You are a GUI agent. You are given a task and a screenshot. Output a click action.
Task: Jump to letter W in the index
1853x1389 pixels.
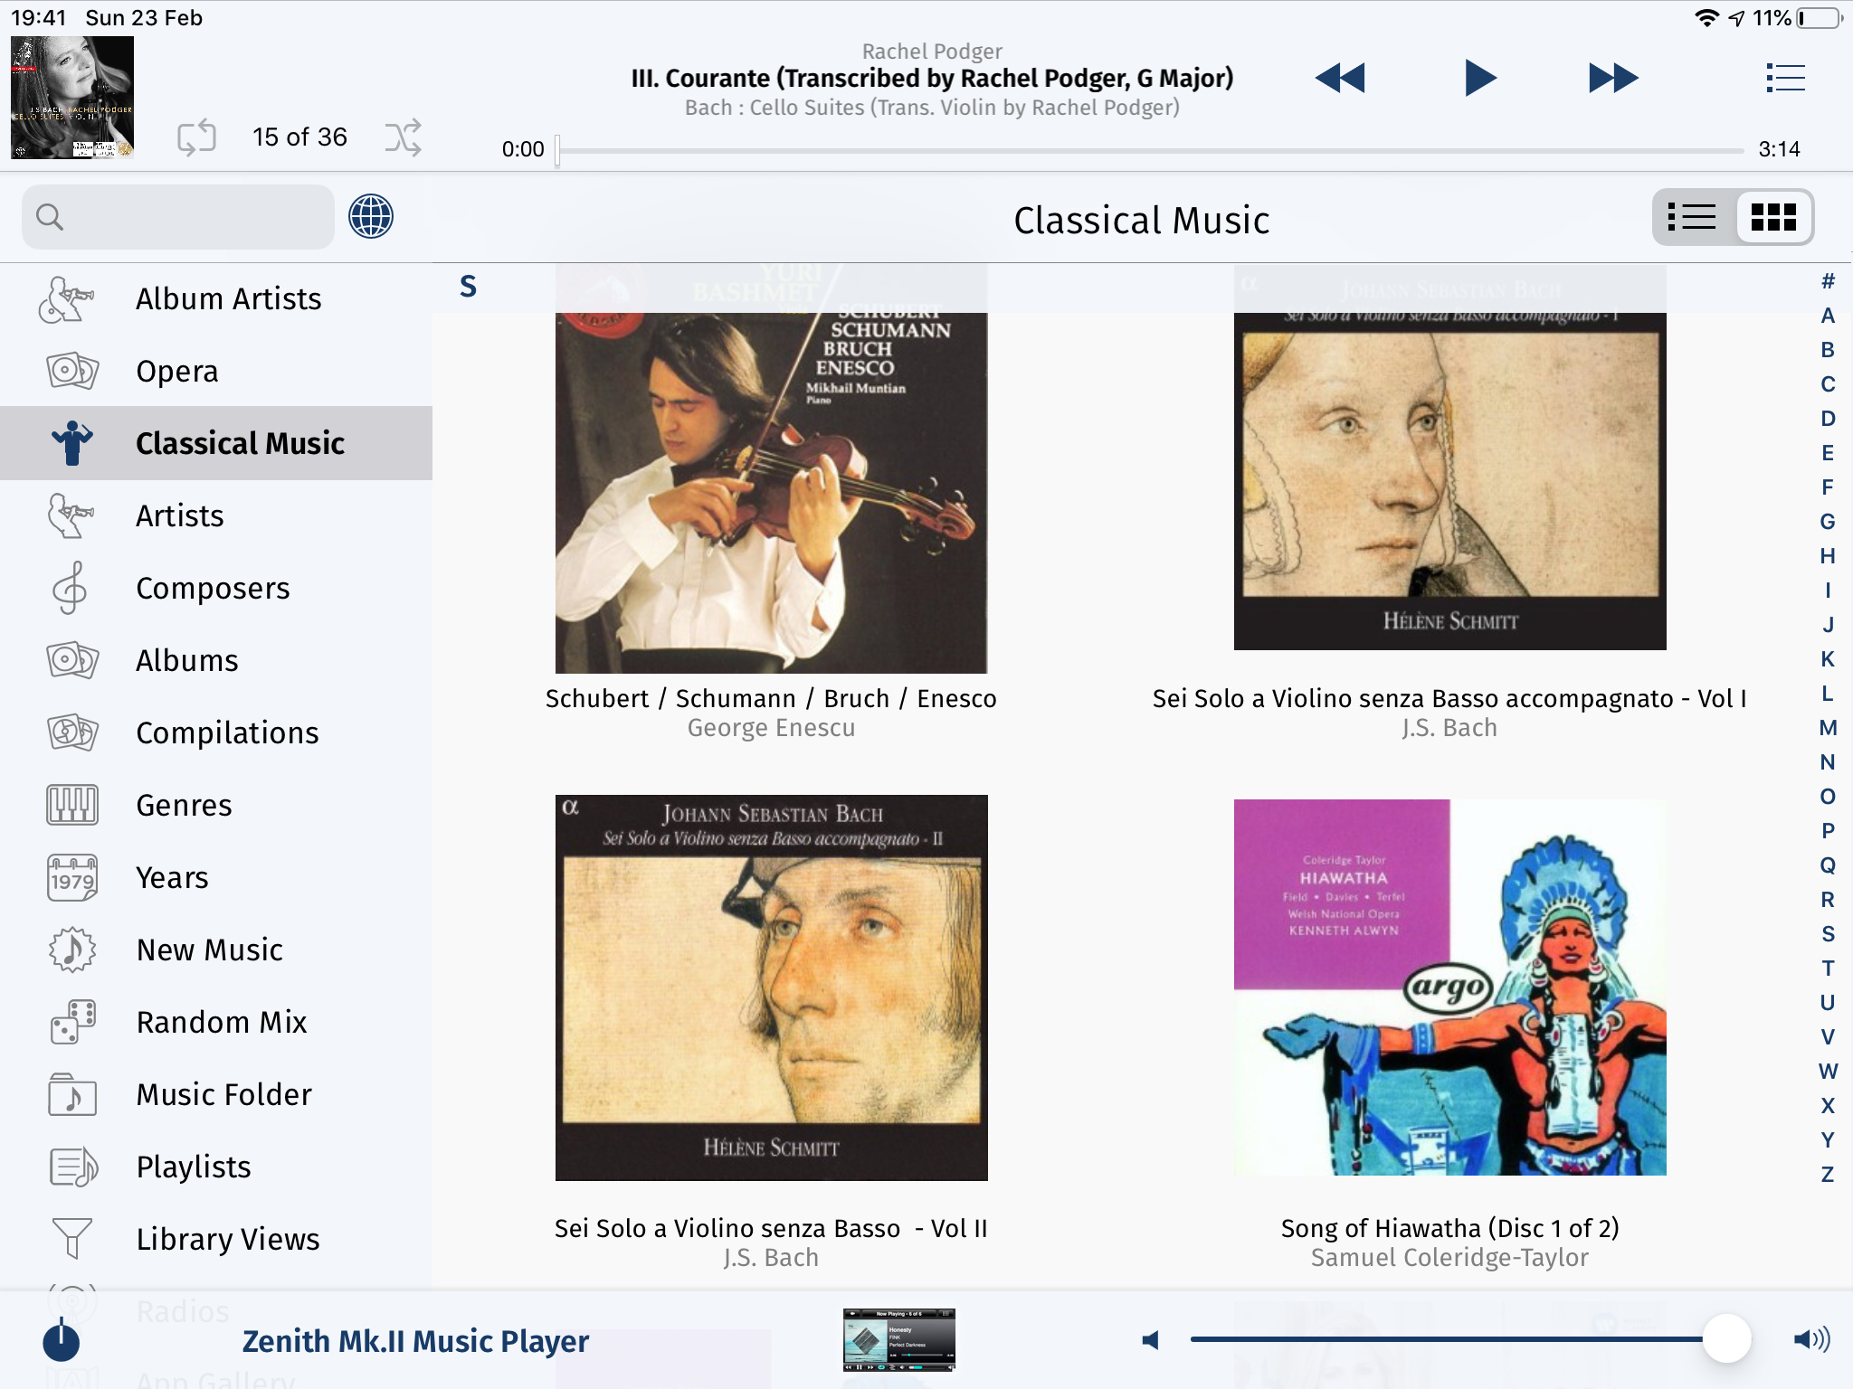pyautogui.click(x=1828, y=1072)
